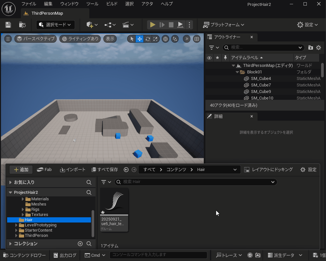
Task: Select the rotate gizmo tool in viewport
Action: point(148,39)
